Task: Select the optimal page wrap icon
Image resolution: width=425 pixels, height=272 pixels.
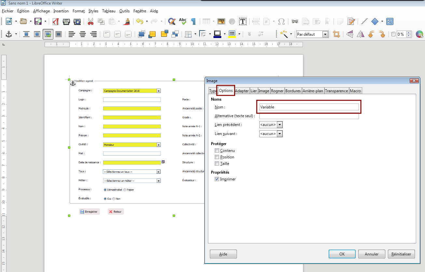Action: click(48, 34)
